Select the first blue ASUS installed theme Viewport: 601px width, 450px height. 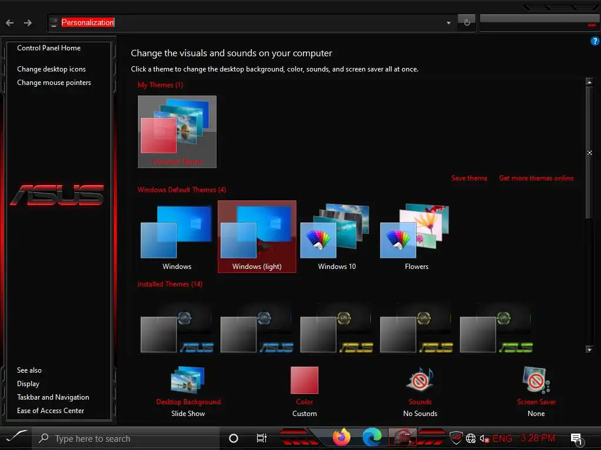(177, 328)
